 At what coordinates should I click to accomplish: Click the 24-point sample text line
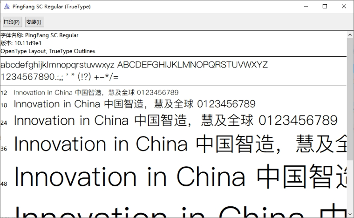pos(176,120)
